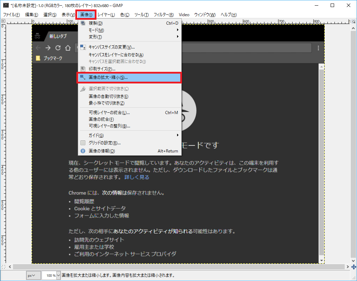Toggle Quick Mask at the canvas bottom-left corner

click(x=4, y=267)
